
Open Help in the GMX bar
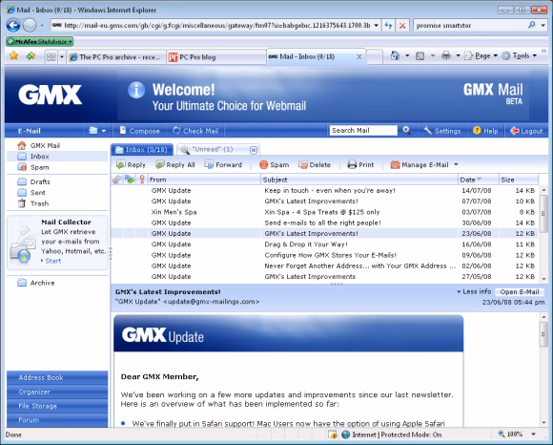pos(485,131)
